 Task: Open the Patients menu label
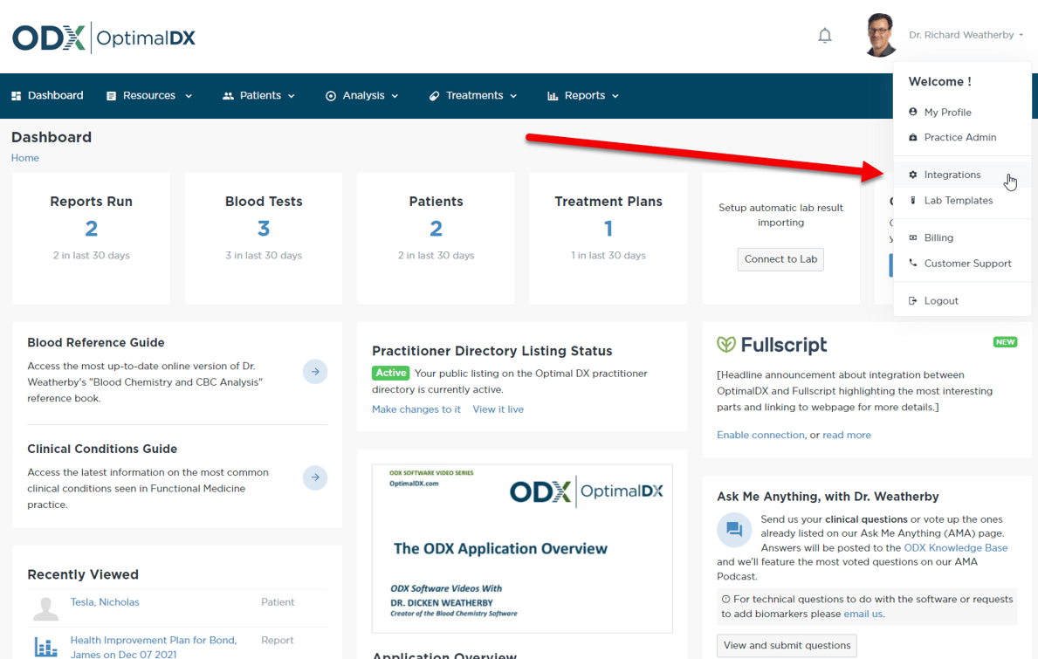tap(260, 95)
